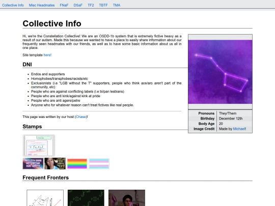Screen dimensions: 275x206
Task: Click the 'Pronouns' infobox label
Action: (206, 113)
